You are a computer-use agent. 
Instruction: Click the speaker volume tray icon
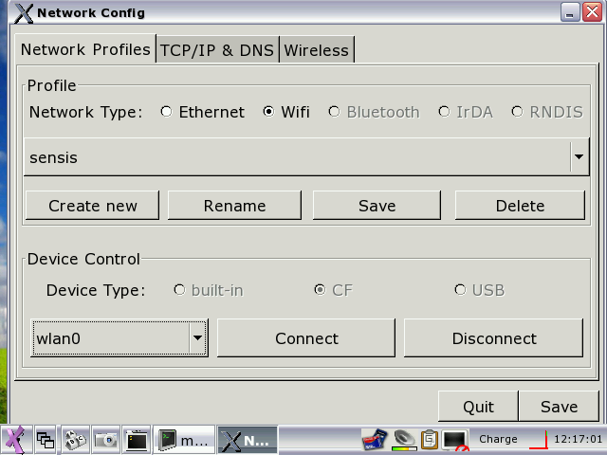[404, 439]
